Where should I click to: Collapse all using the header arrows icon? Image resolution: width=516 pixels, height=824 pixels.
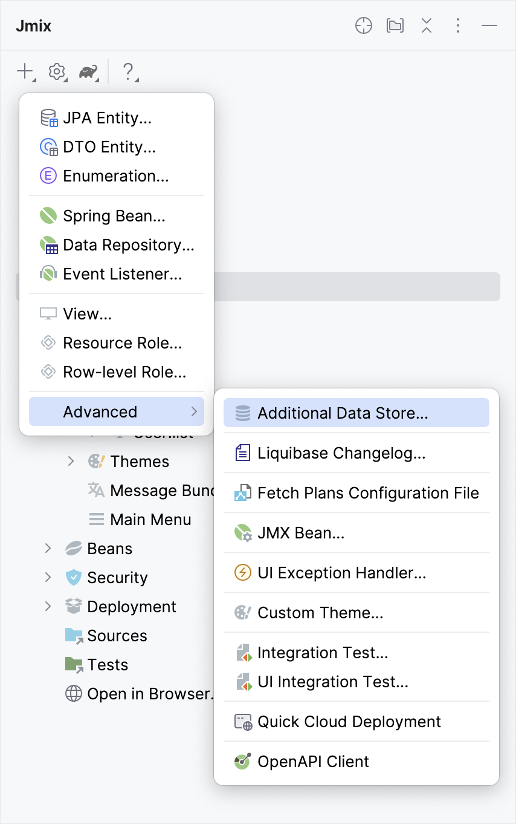pos(427,26)
